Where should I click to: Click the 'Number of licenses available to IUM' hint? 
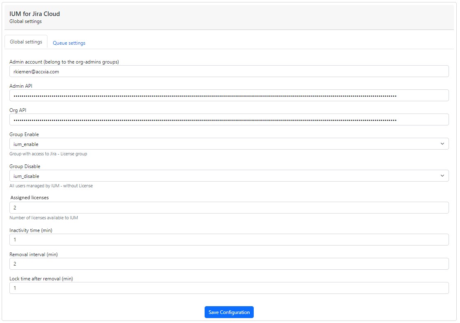[43, 218]
